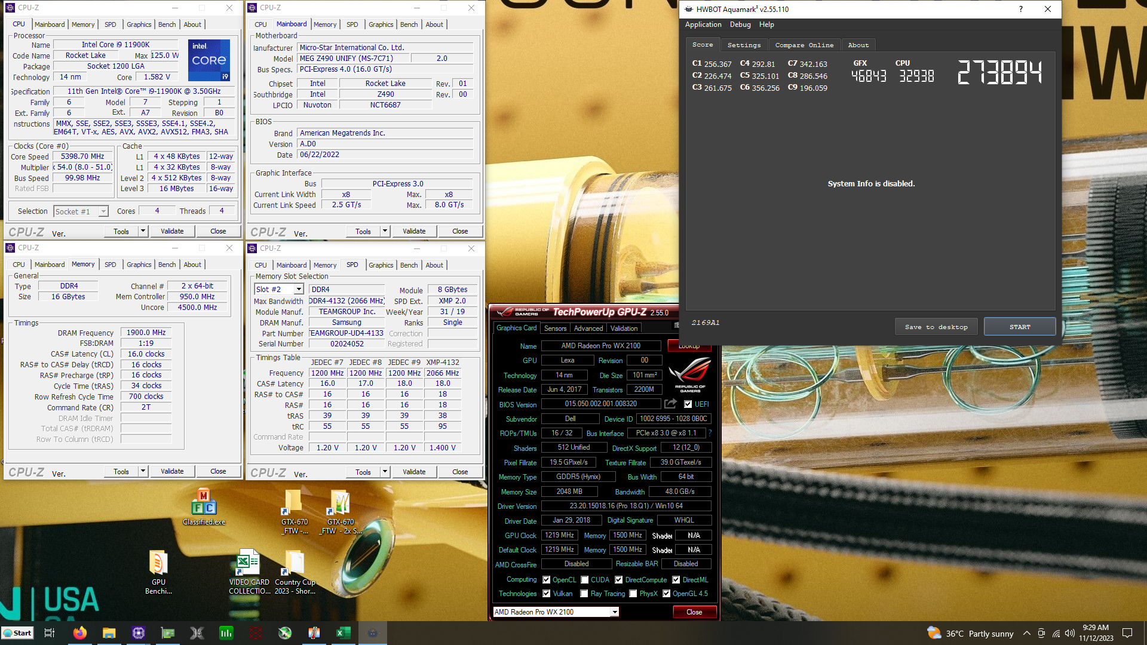Click the Intel Core i9 logo in CPU-Z
This screenshot has width=1147, height=645.
209,60
